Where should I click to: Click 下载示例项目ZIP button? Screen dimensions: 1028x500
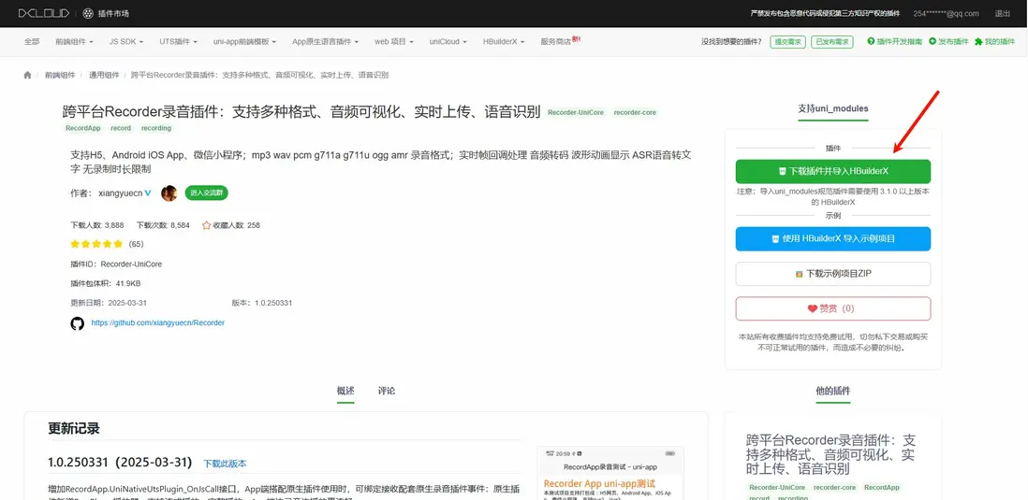point(832,274)
